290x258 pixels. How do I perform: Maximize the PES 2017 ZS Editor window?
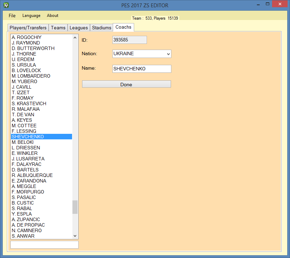[x=268, y=4]
